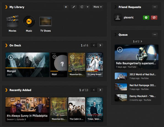Image resolution: width=164 pixels, height=127 pixels.
Task: Go to previous Recently Added page
Action: 94,90
